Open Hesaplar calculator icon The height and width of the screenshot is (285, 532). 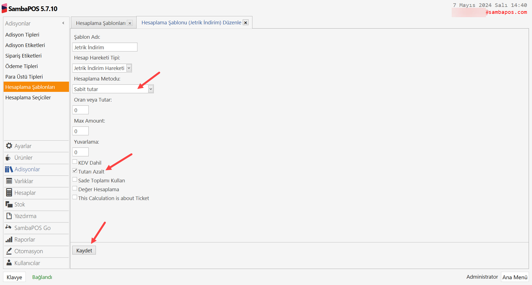(x=9, y=193)
